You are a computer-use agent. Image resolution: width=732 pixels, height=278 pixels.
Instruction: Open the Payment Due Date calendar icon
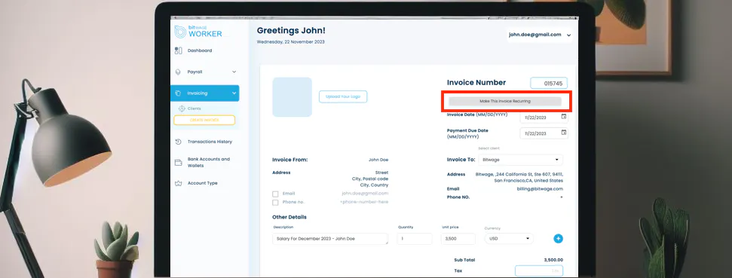click(563, 133)
